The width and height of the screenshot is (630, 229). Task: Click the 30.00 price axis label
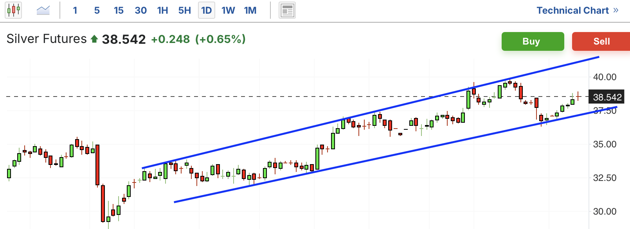click(x=605, y=211)
